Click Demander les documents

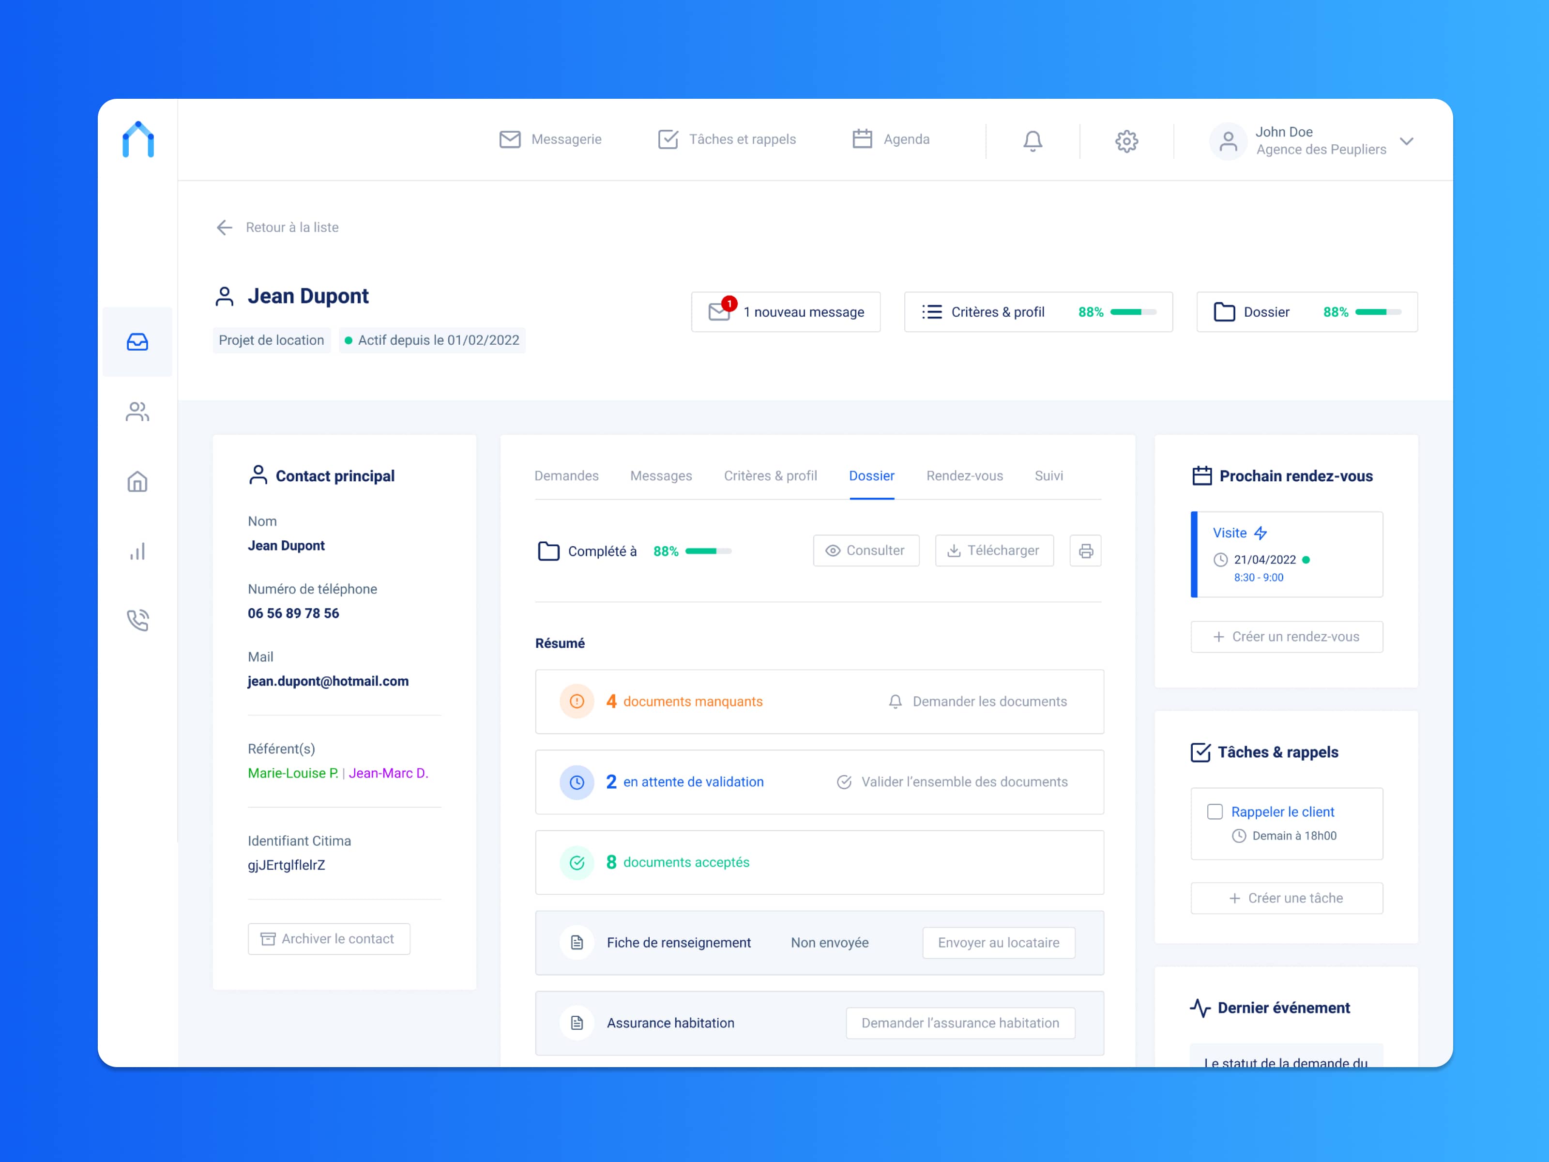(x=978, y=702)
